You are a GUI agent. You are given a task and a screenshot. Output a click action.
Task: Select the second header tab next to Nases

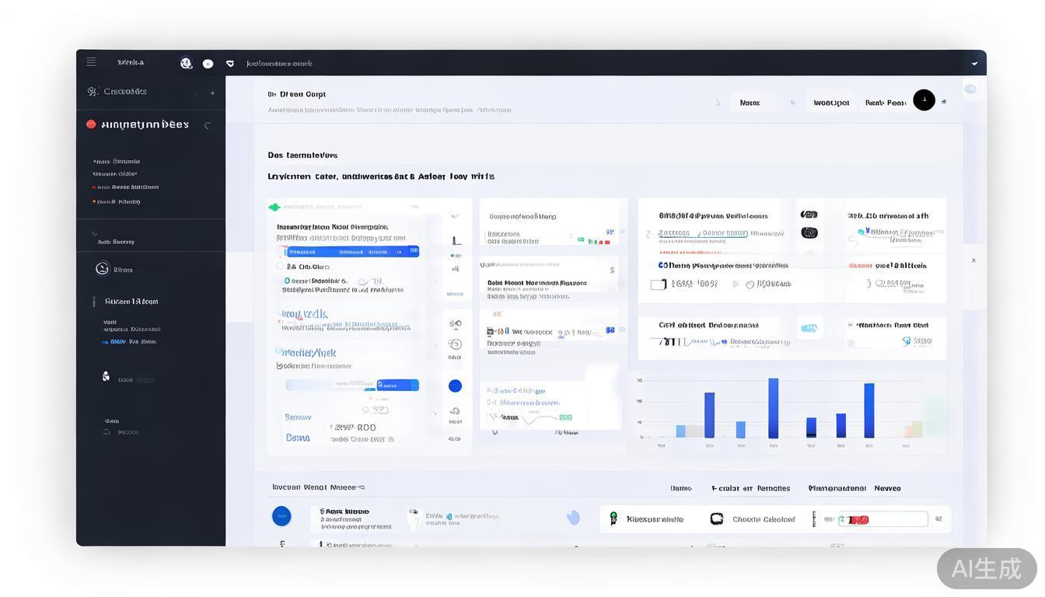coord(831,103)
